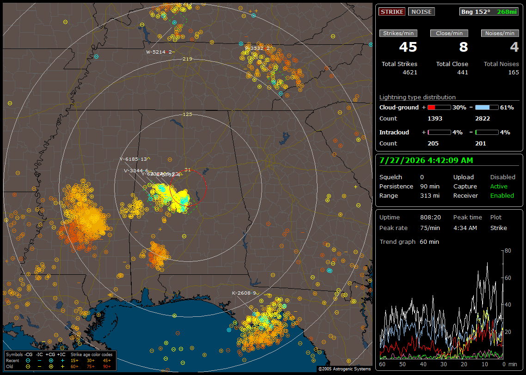Click the red circle close-range marker

(x=188, y=188)
